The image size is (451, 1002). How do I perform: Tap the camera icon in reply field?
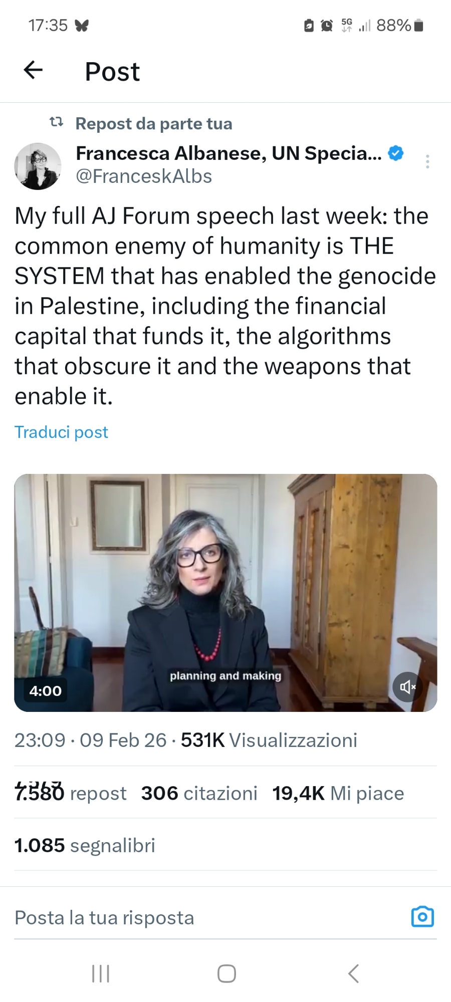coord(422,917)
